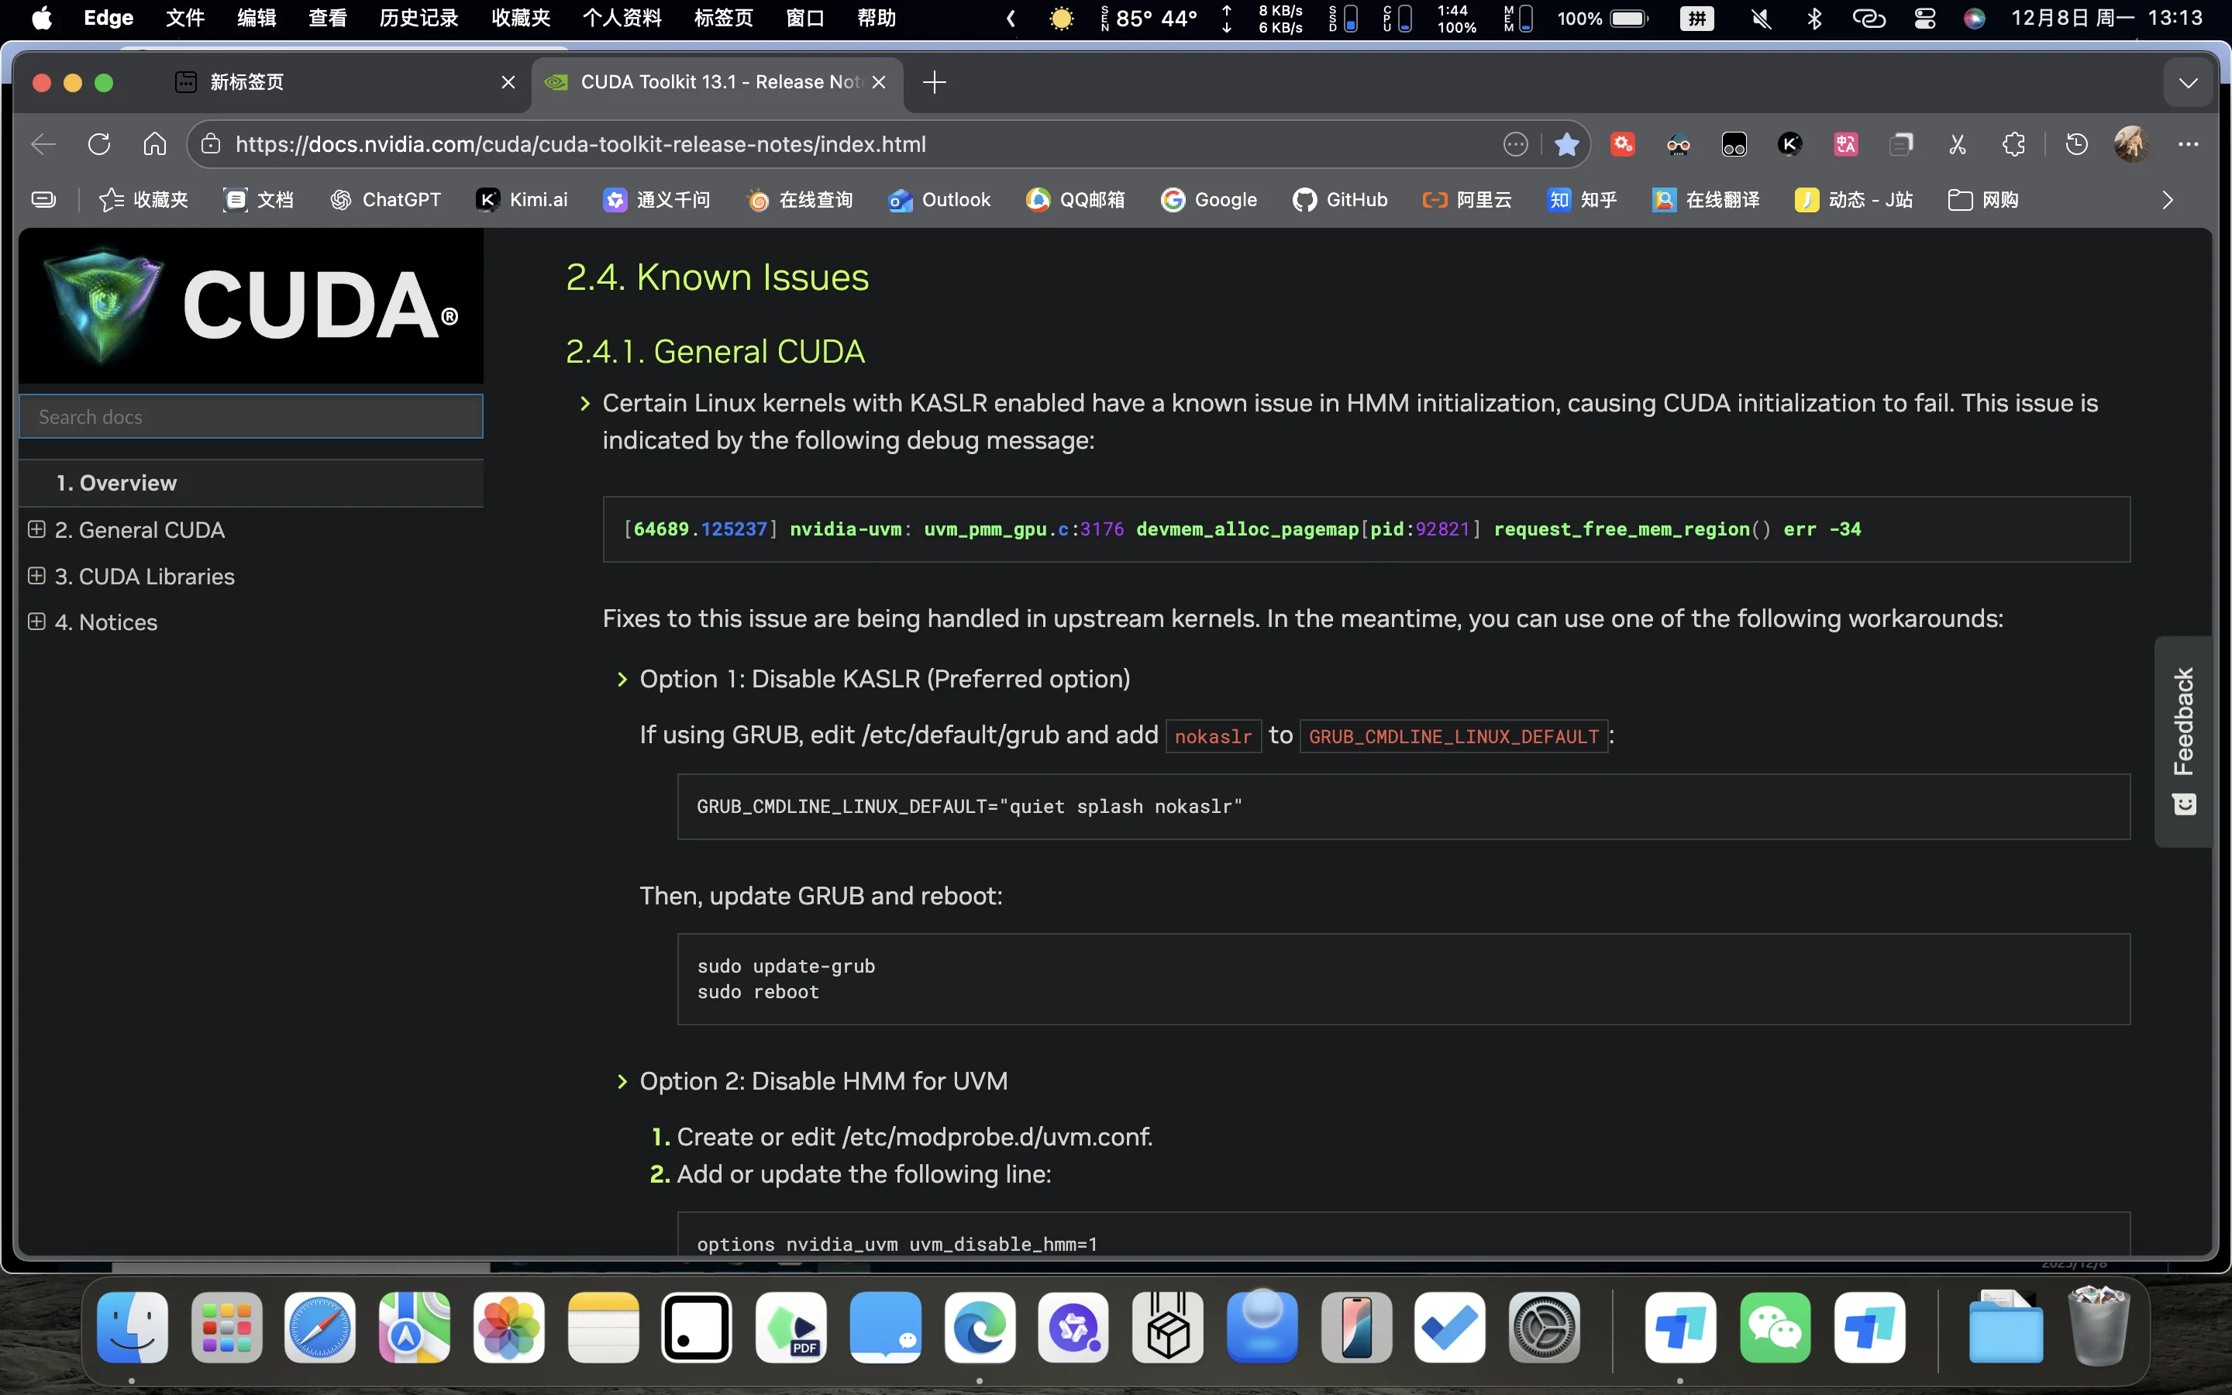Open the Edge settings three-dots menu
Viewport: 2232px width, 1395px height.
point(2188,144)
